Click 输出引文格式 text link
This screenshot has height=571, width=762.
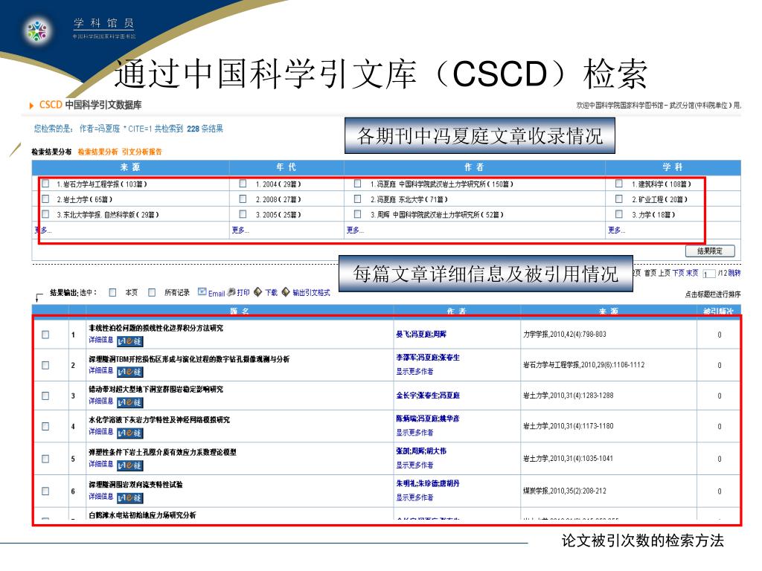[x=311, y=292]
